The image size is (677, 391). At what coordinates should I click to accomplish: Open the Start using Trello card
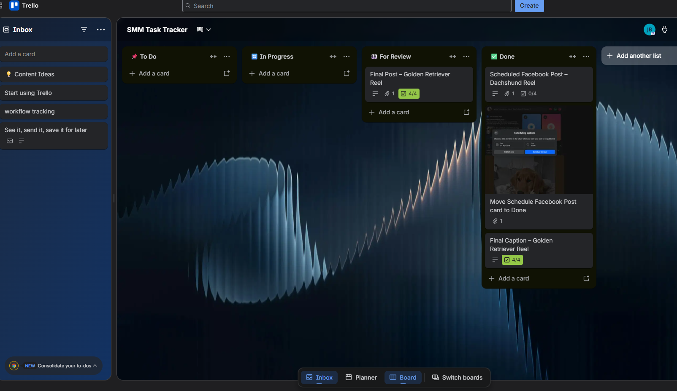click(x=54, y=93)
